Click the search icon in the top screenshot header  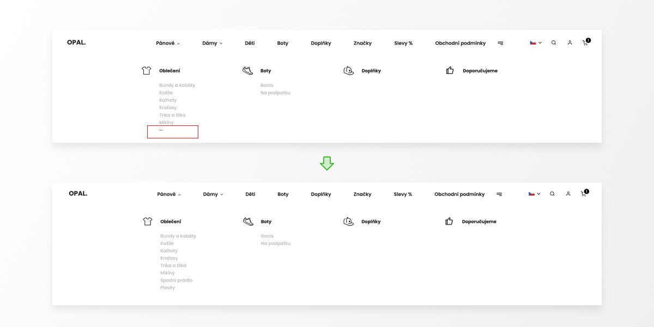point(554,43)
